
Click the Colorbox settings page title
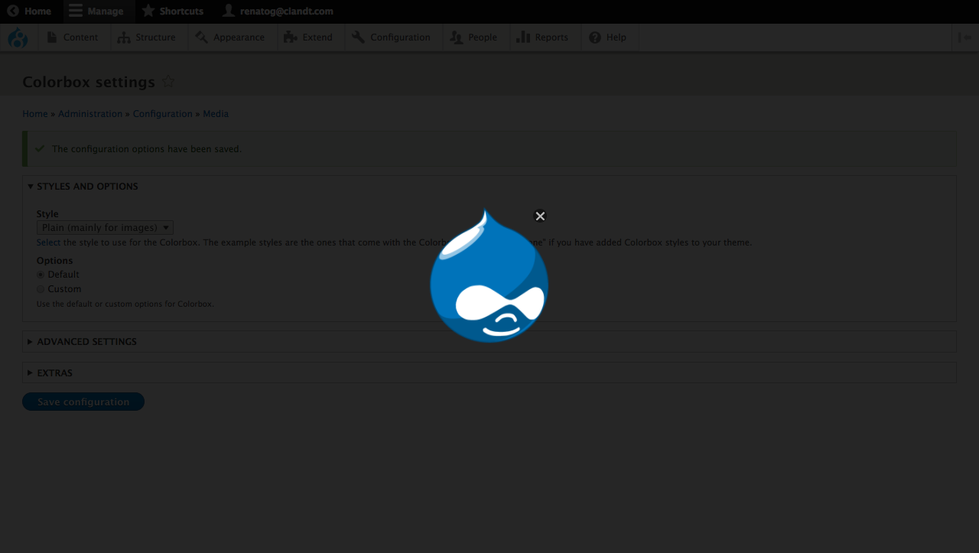click(x=89, y=82)
